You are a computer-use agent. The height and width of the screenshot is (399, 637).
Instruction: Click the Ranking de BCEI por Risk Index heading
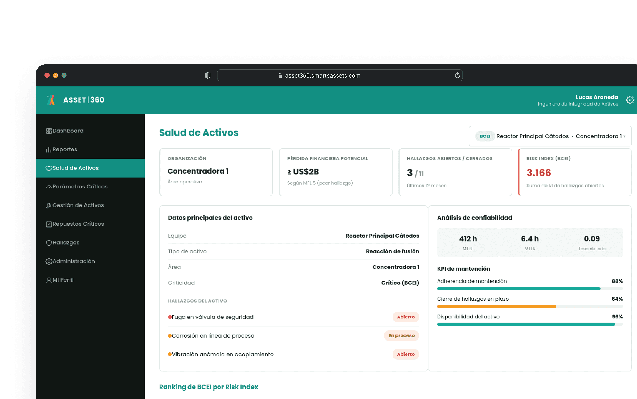pos(209,387)
